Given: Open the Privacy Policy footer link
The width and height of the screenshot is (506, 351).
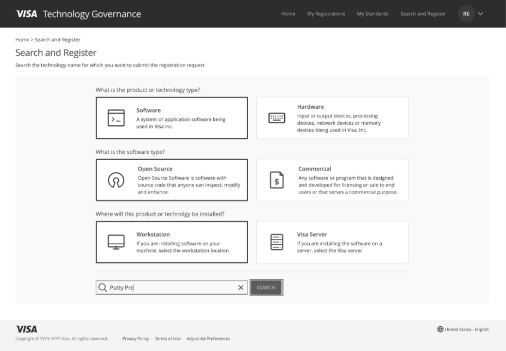Looking at the screenshot, I should point(135,338).
